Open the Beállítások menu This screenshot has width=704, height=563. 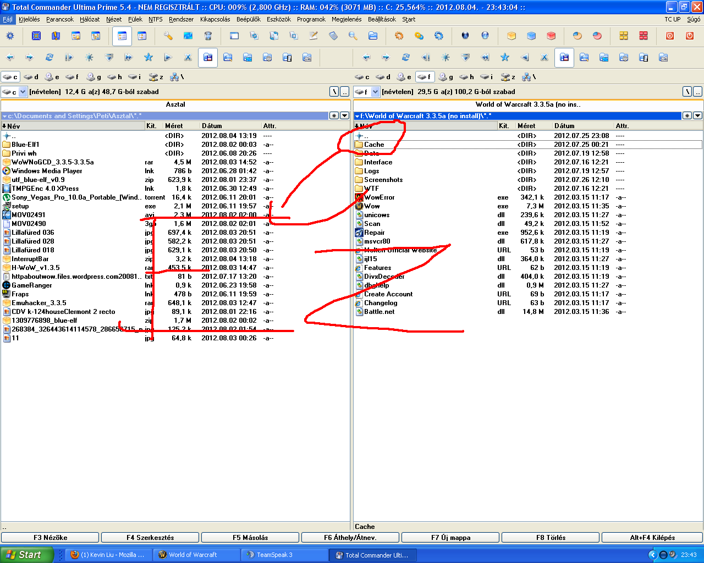click(x=382, y=19)
